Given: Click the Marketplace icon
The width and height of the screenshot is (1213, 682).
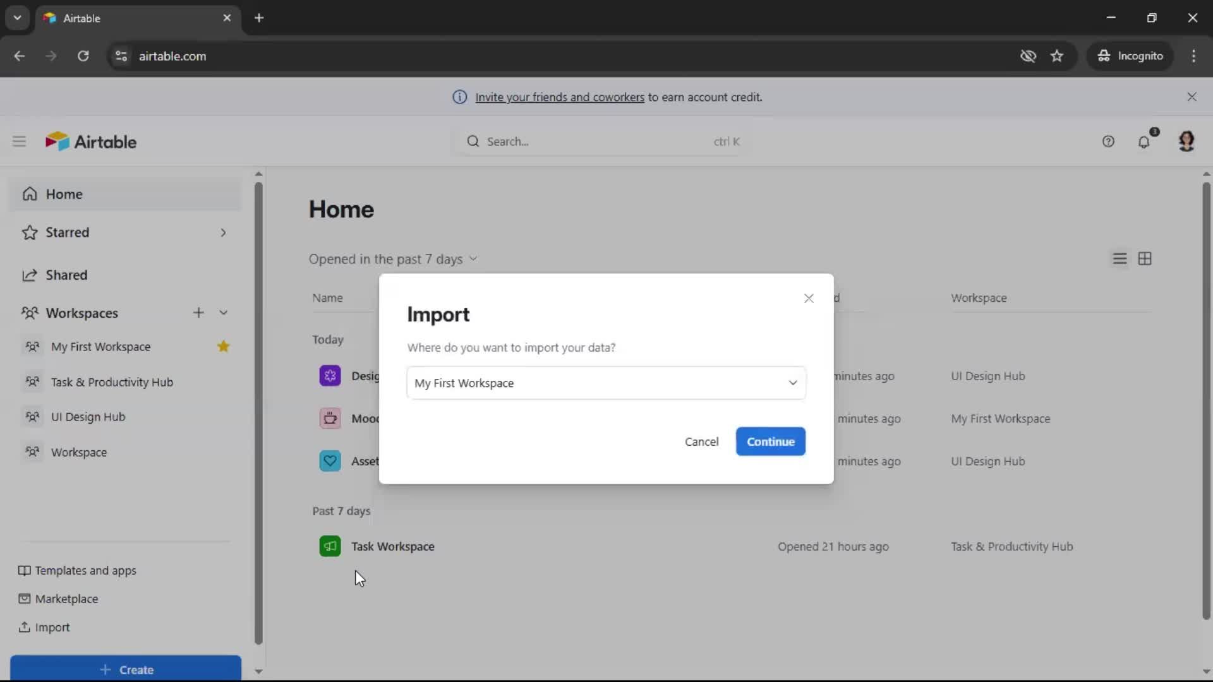Looking at the screenshot, I should pos(24,599).
